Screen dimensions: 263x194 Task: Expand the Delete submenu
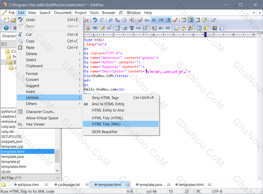tap(50, 54)
